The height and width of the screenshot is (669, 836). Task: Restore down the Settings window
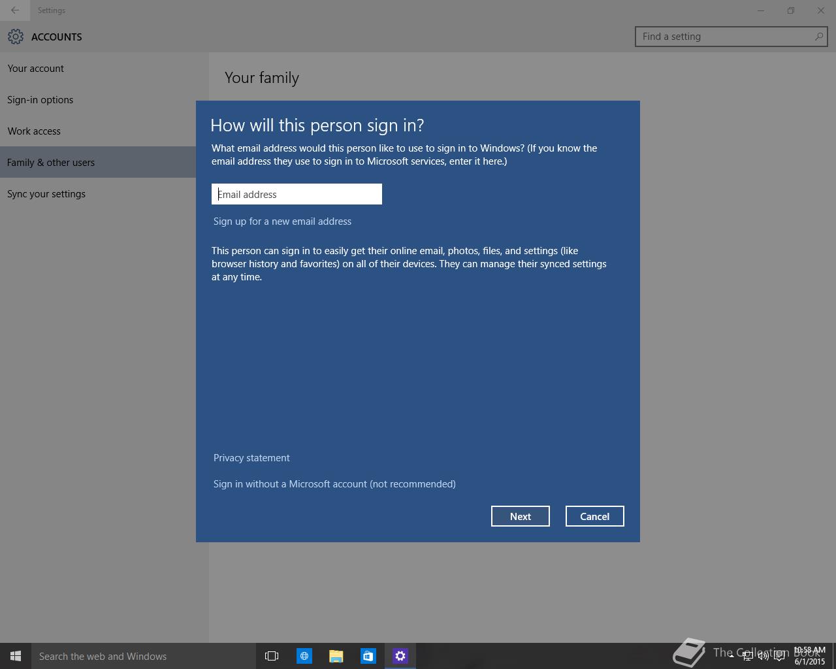tap(791, 10)
